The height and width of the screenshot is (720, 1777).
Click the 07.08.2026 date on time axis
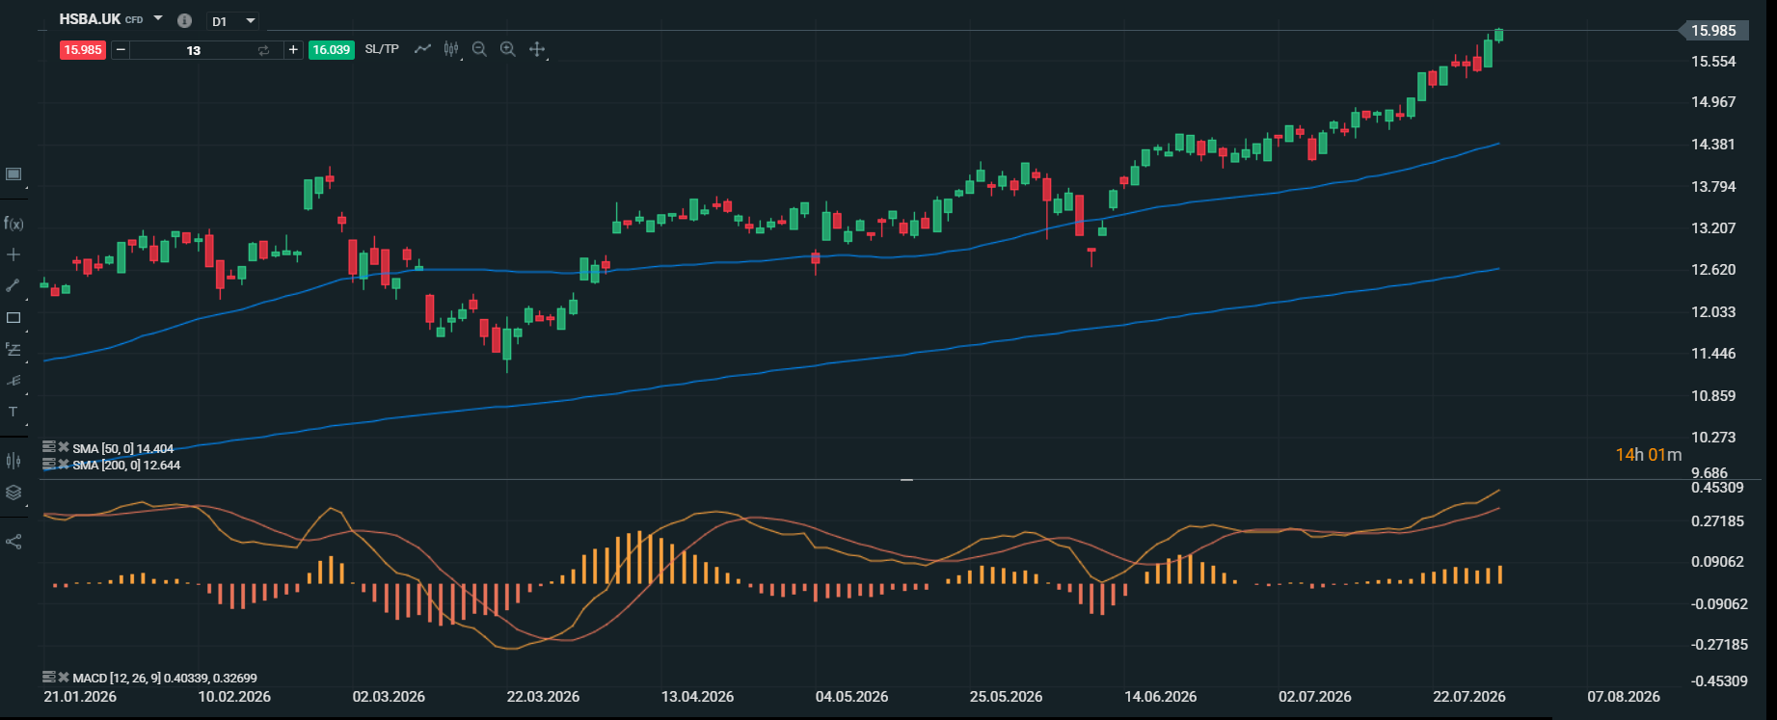pyautogui.click(x=1624, y=697)
